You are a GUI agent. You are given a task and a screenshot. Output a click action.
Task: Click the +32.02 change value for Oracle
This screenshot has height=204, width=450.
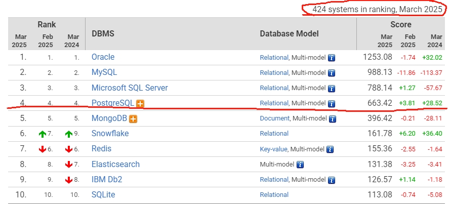pyautogui.click(x=432, y=57)
